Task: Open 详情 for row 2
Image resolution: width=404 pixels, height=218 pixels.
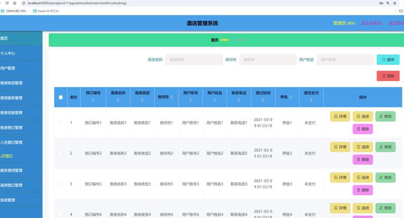Action: click(x=340, y=147)
